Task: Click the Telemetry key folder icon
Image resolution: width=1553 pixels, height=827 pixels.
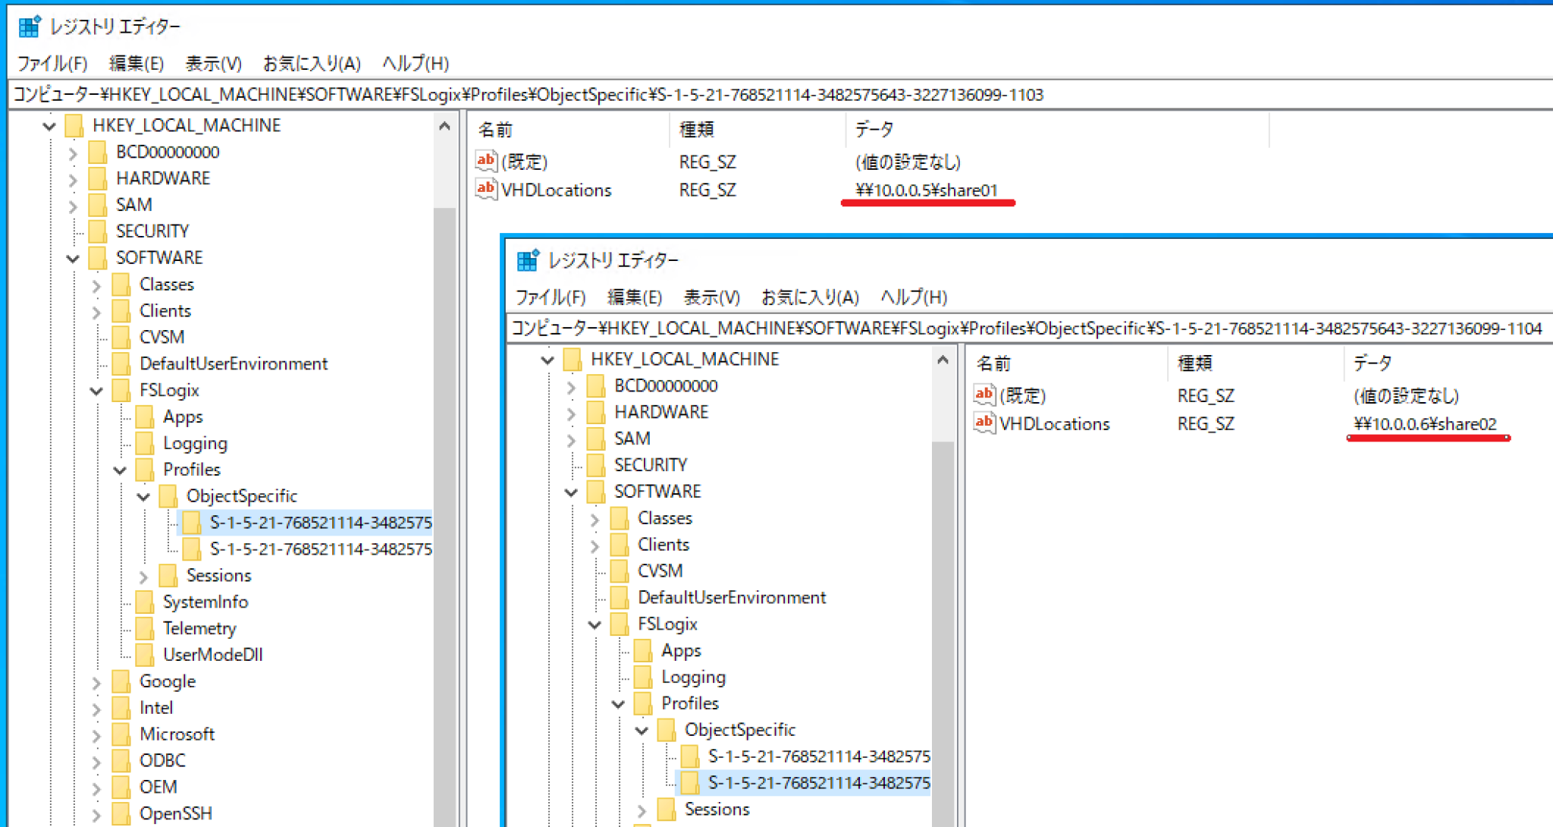Action: tap(145, 627)
